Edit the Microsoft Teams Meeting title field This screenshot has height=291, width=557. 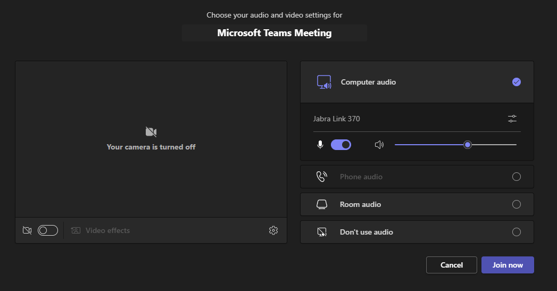pos(274,33)
